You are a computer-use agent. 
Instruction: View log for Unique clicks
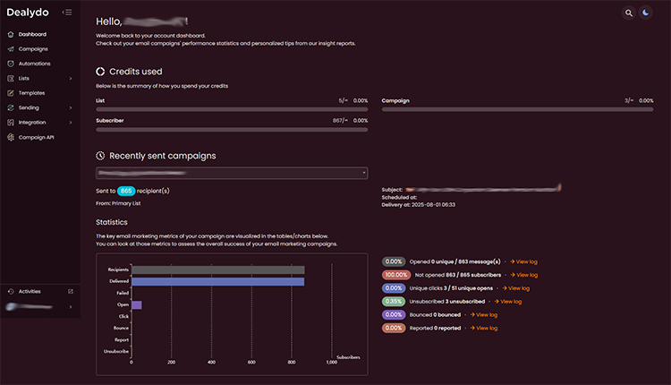coord(515,288)
